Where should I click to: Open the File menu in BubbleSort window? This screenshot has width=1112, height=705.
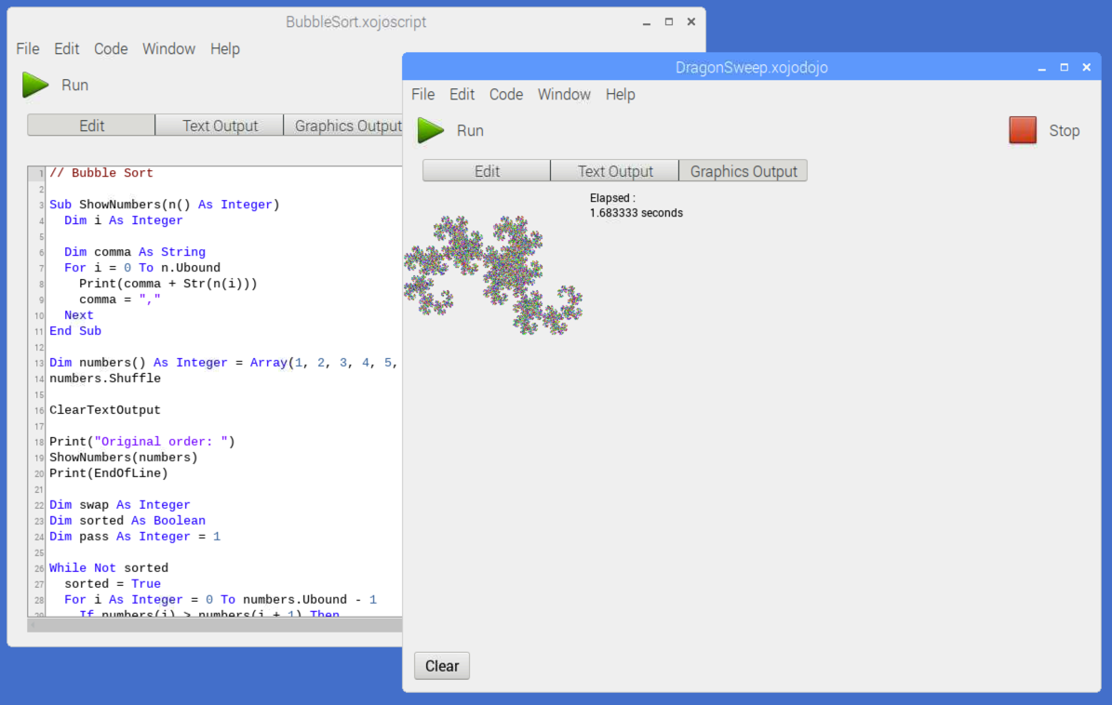pos(28,49)
